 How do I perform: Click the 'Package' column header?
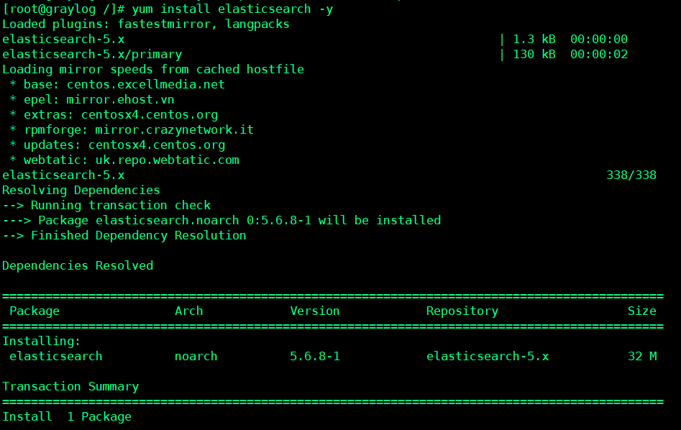pyautogui.click(x=35, y=311)
